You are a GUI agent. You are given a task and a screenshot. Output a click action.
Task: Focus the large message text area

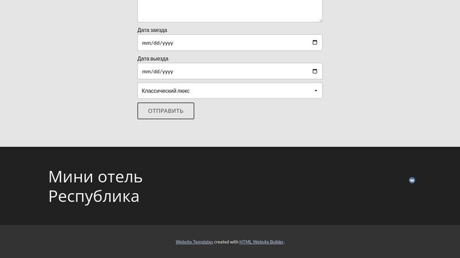230,11
